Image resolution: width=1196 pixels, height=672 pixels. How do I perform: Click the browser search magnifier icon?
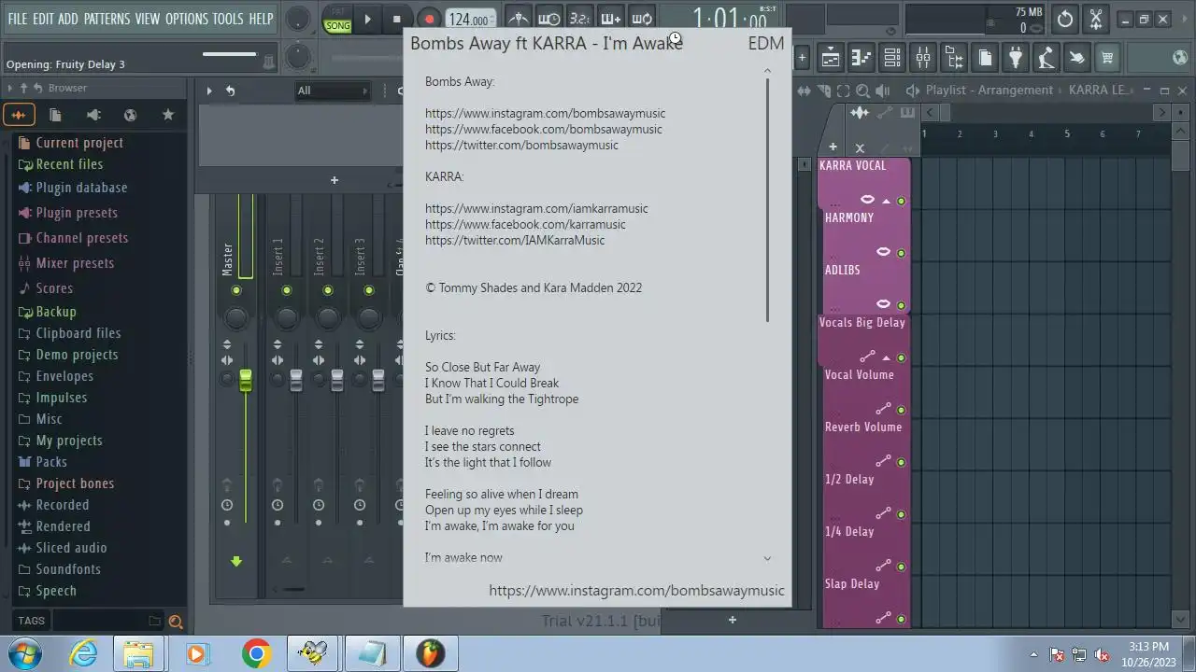point(176,622)
